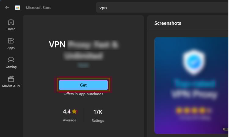Open Movies & TV in sidebar
Screen dimensions: 229x137
coord(11,81)
